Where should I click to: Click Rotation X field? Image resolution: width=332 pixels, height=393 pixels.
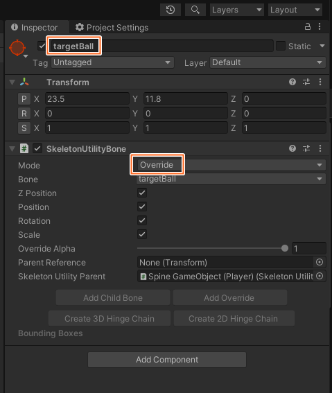[x=87, y=114]
